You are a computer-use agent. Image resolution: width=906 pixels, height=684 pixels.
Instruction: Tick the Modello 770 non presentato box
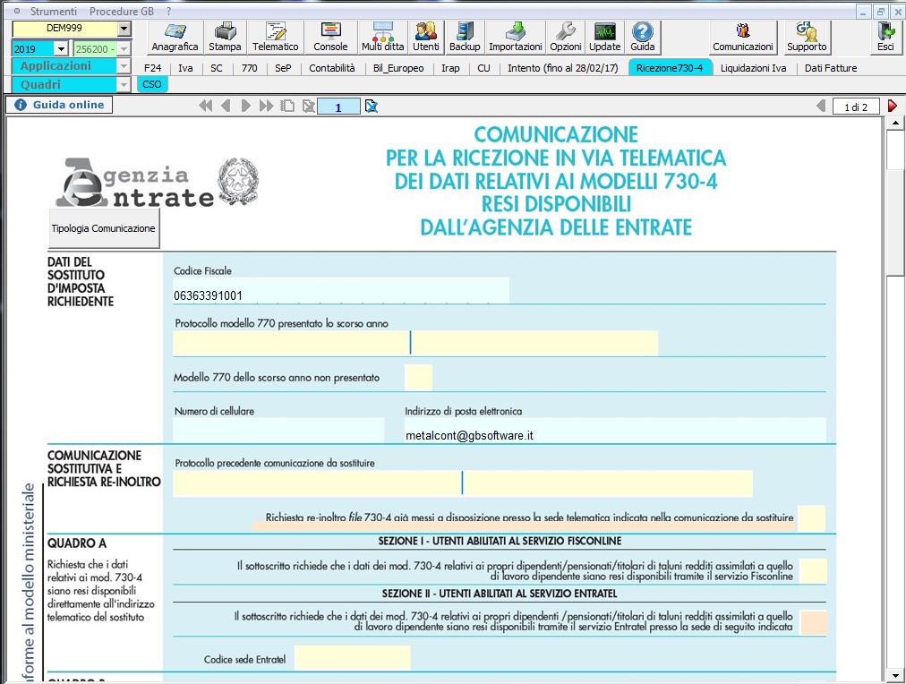pyautogui.click(x=418, y=378)
